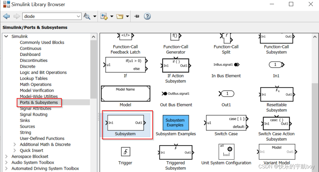The image size is (319, 172).
Task: Select Ports & Subsystems in the tree
Action: point(39,102)
